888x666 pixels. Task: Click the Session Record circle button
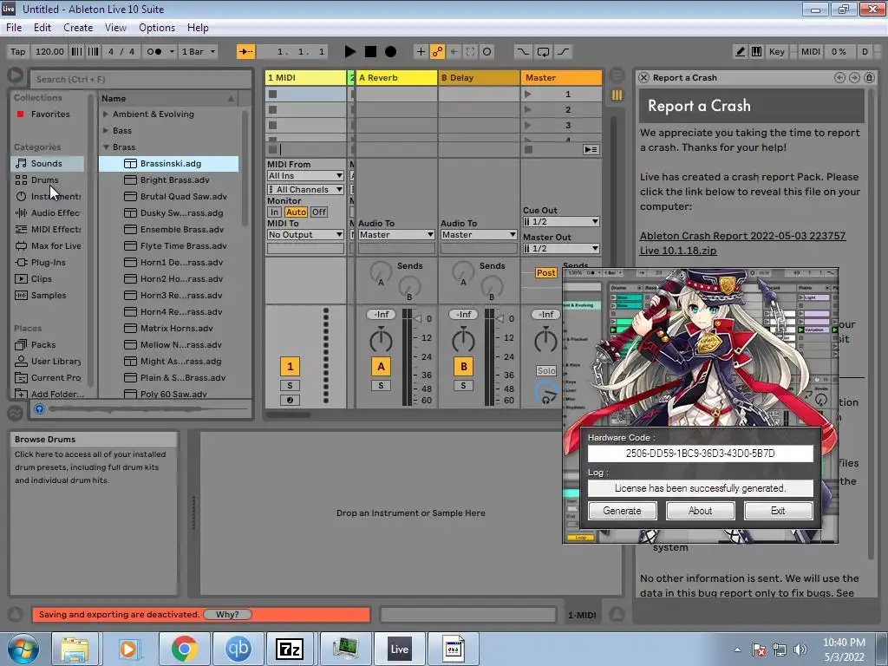click(x=486, y=51)
